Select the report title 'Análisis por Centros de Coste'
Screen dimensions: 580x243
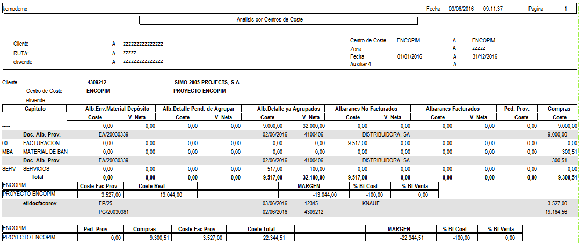tap(270, 20)
